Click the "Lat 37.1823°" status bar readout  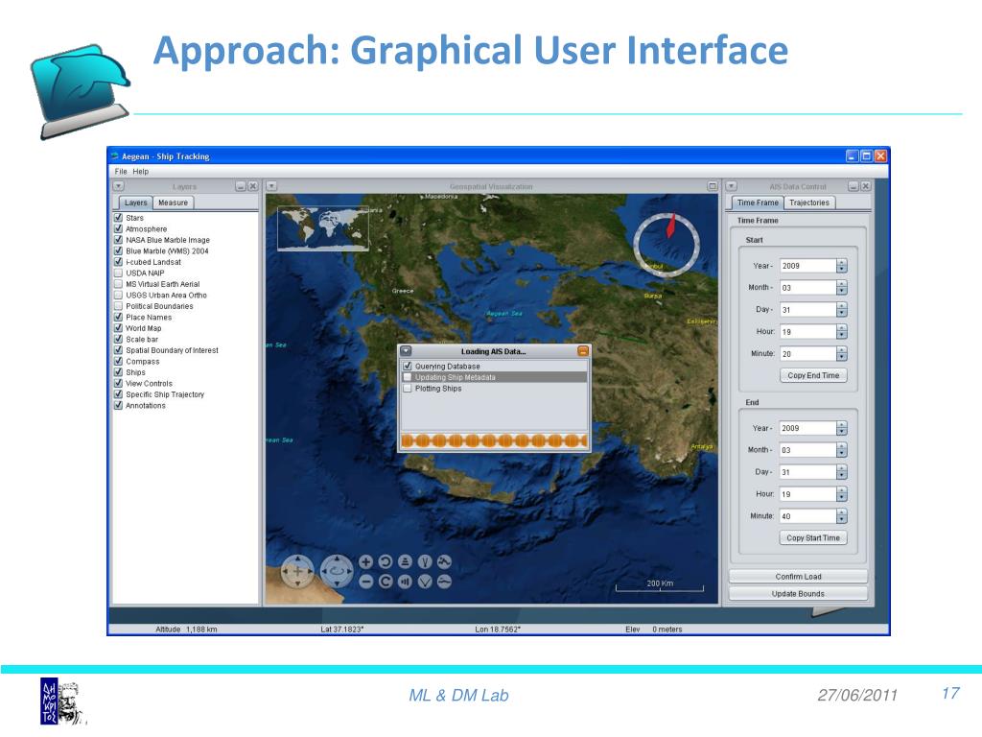pos(342,630)
